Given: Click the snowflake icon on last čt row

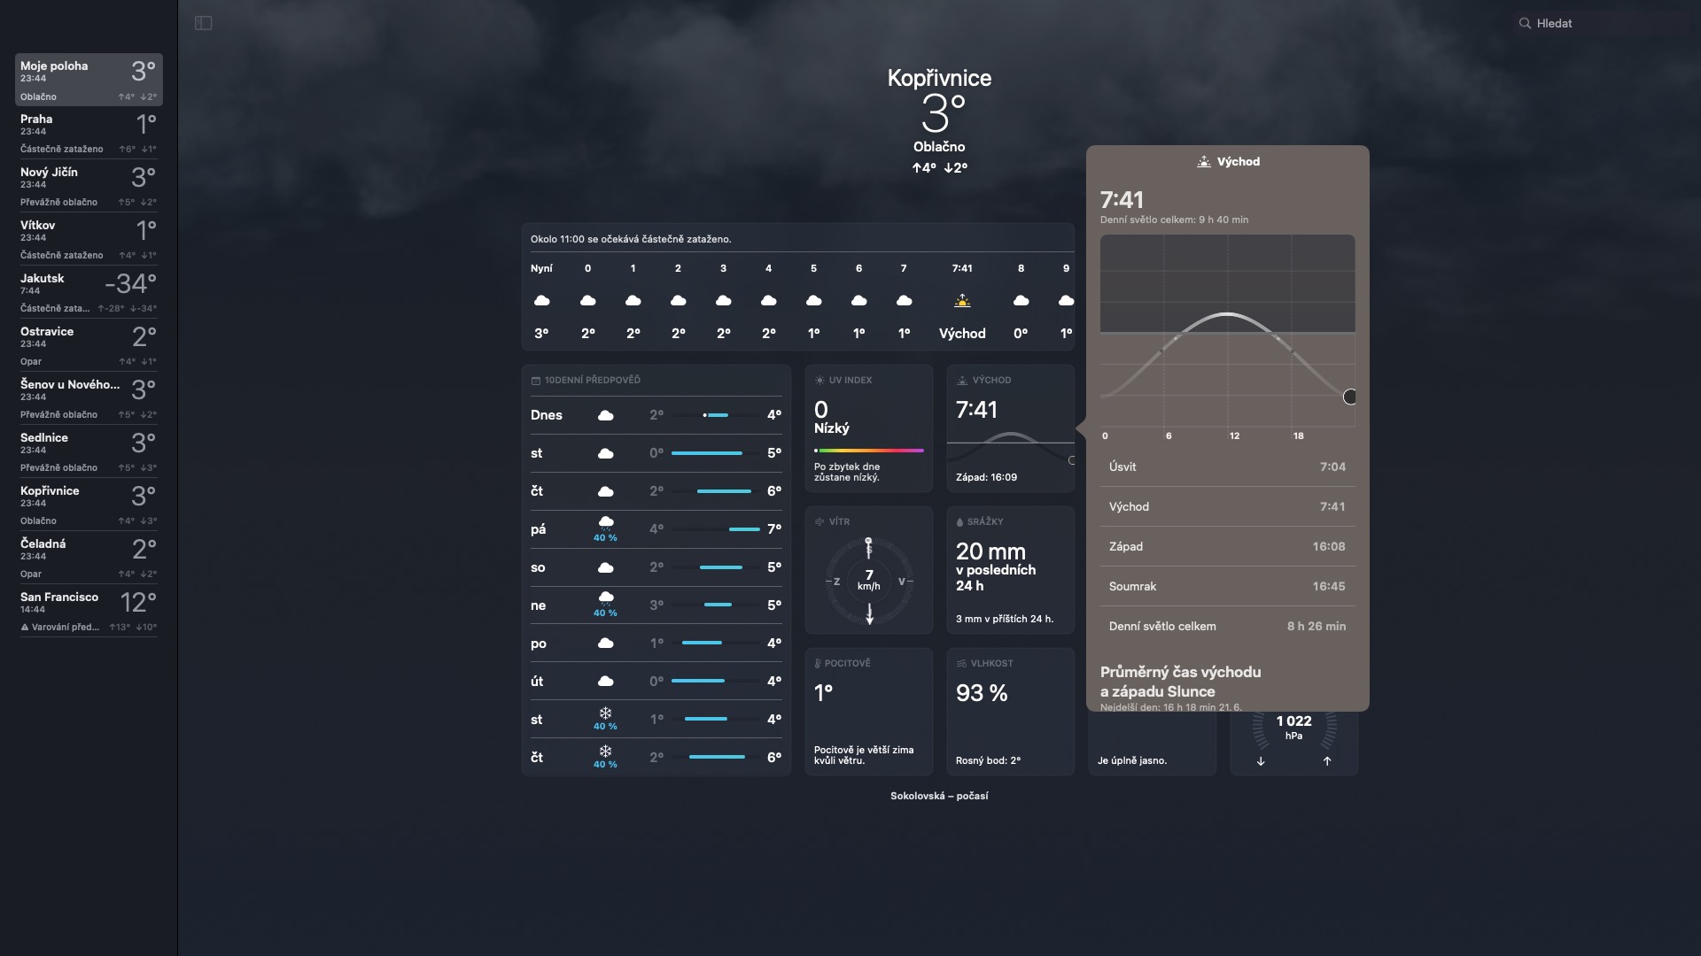Looking at the screenshot, I should 605,752.
